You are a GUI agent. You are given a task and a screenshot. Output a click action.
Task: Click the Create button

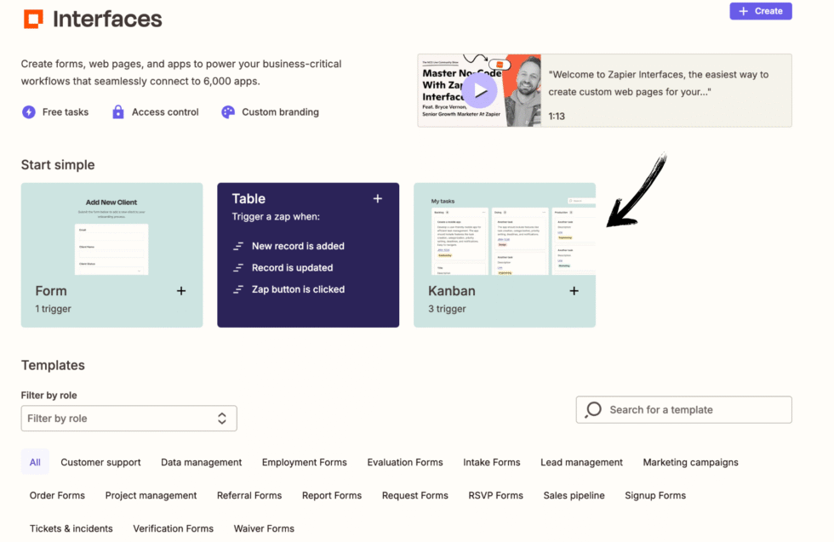[x=760, y=10]
